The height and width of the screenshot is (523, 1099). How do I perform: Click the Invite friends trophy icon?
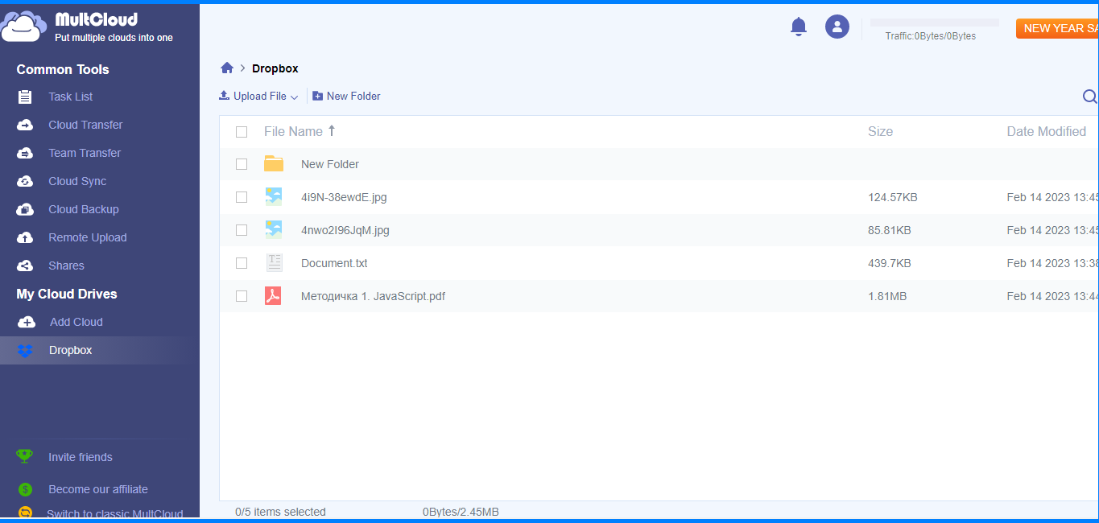(x=25, y=456)
